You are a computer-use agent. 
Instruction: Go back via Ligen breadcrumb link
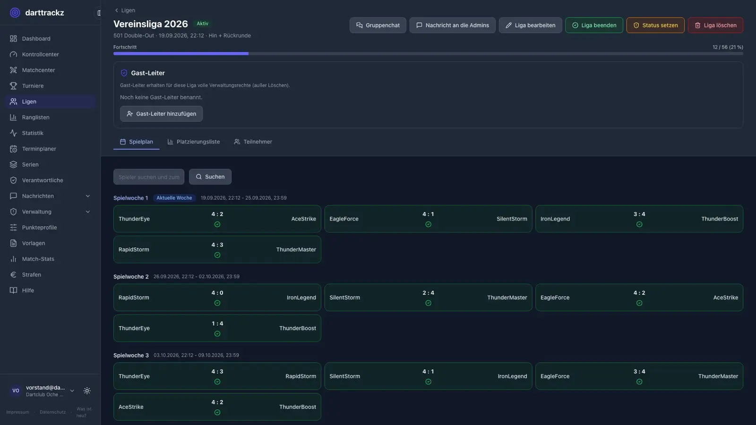(125, 10)
